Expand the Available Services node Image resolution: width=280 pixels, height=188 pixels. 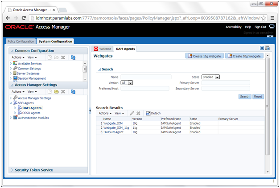tap(11, 63)
